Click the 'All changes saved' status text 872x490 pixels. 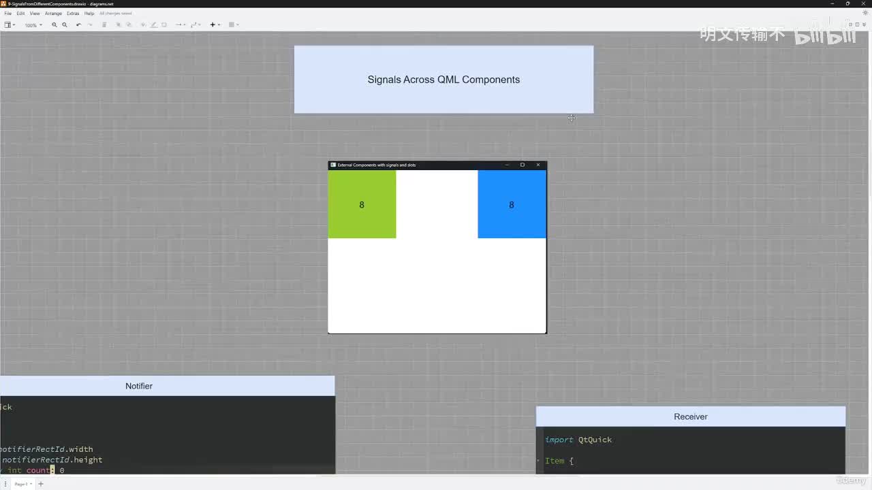click(116, 14)
